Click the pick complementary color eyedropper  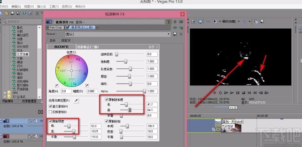click(x=57, y=85)
